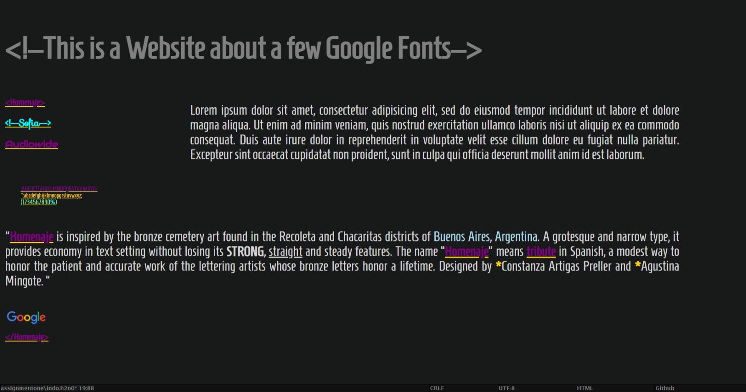Select the "Audiowide" font link
Image resolution: width=746 pixels, height=392 pixels.
(31, 144)
